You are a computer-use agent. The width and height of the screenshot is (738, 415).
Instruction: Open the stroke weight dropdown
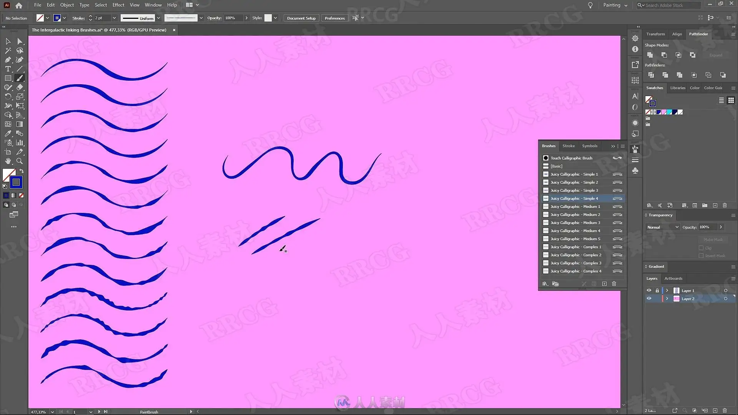[114, 18]
